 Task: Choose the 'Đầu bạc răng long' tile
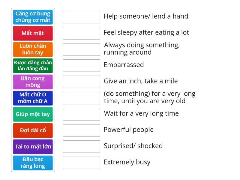[33, 163]
